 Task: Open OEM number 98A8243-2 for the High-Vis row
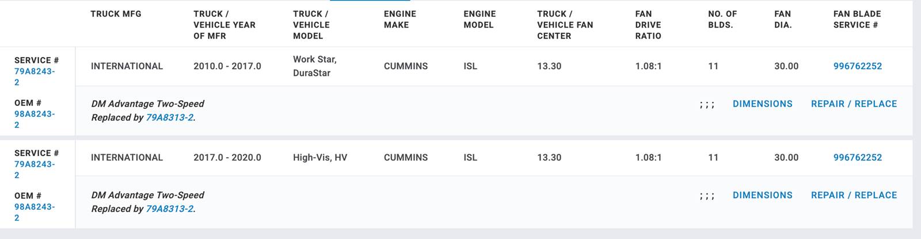(x=34, y=207)
